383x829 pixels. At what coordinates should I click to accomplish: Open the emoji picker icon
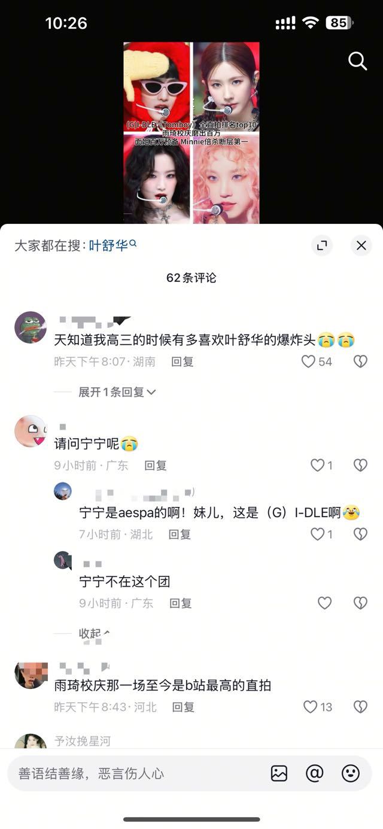click(x=351, y=773)
